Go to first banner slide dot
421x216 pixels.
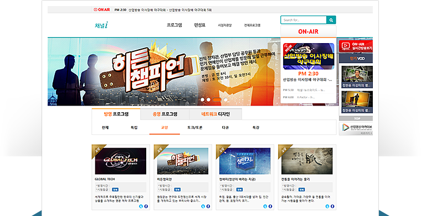click(202, 99)
